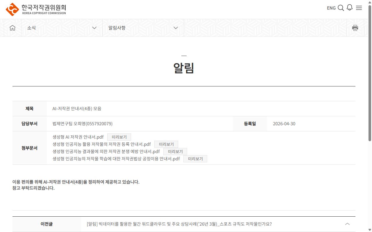This screenshot has height=232, width=372.
Task: Preview the 저작권 등록 안내서.pdf file
Action: 166,144
